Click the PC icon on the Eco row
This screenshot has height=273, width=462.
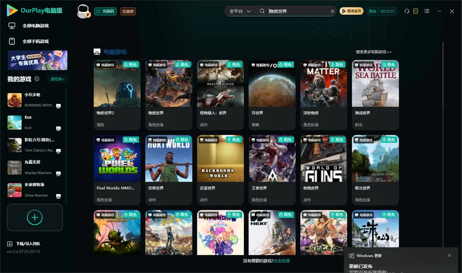(x=58, y=129)
